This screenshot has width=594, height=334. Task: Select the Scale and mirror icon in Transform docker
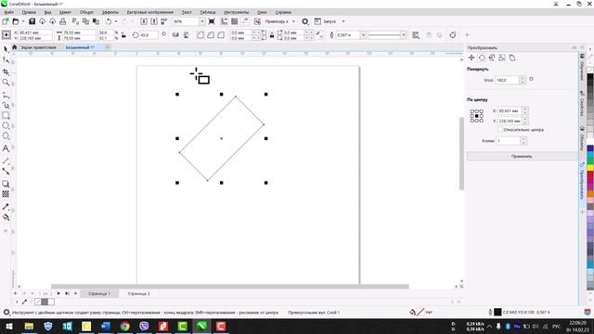pyautogui.click(x=492, y=58)
